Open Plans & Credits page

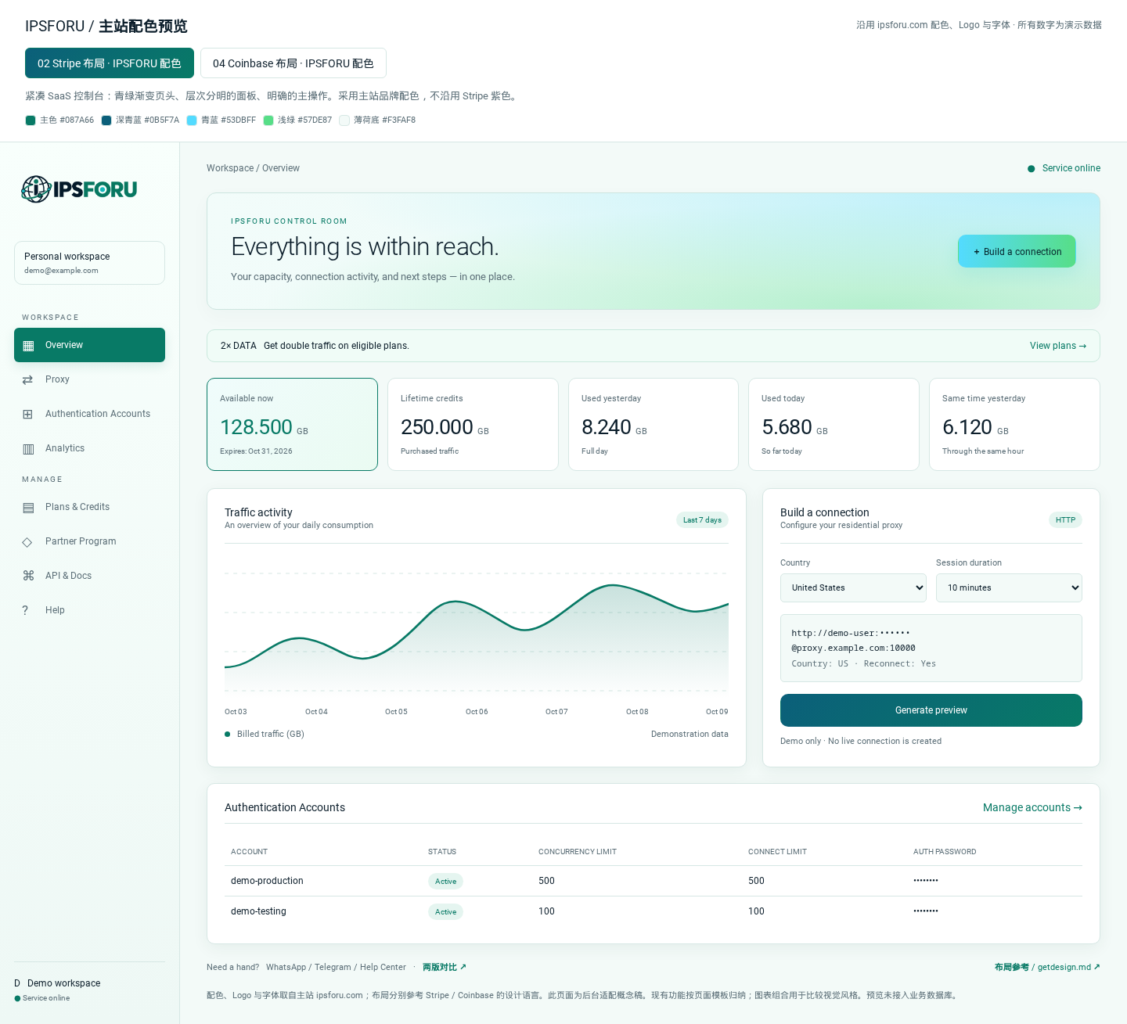click(x=89, y=507)
